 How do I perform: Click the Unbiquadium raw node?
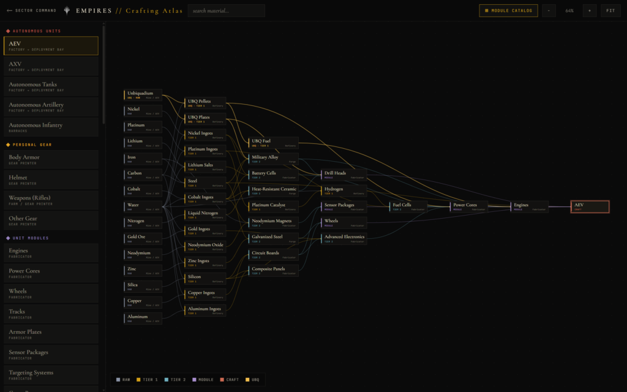coord(143,95)
